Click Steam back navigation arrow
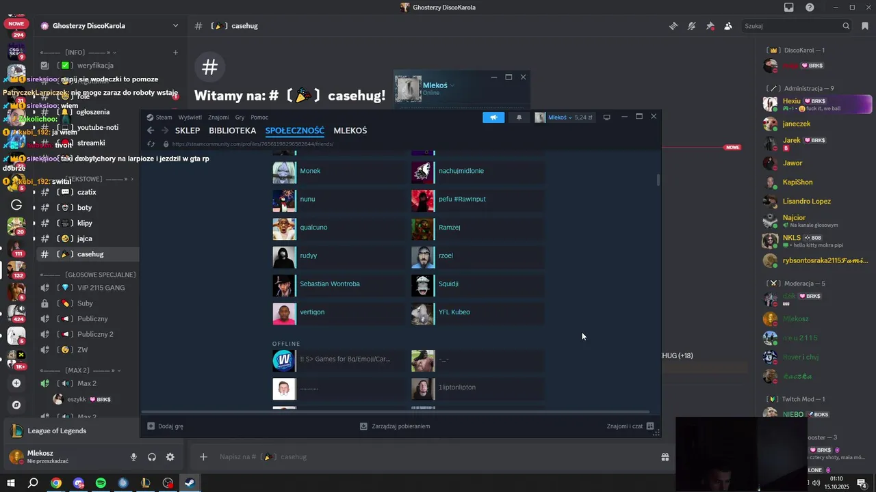 click(x=151, y=131)
